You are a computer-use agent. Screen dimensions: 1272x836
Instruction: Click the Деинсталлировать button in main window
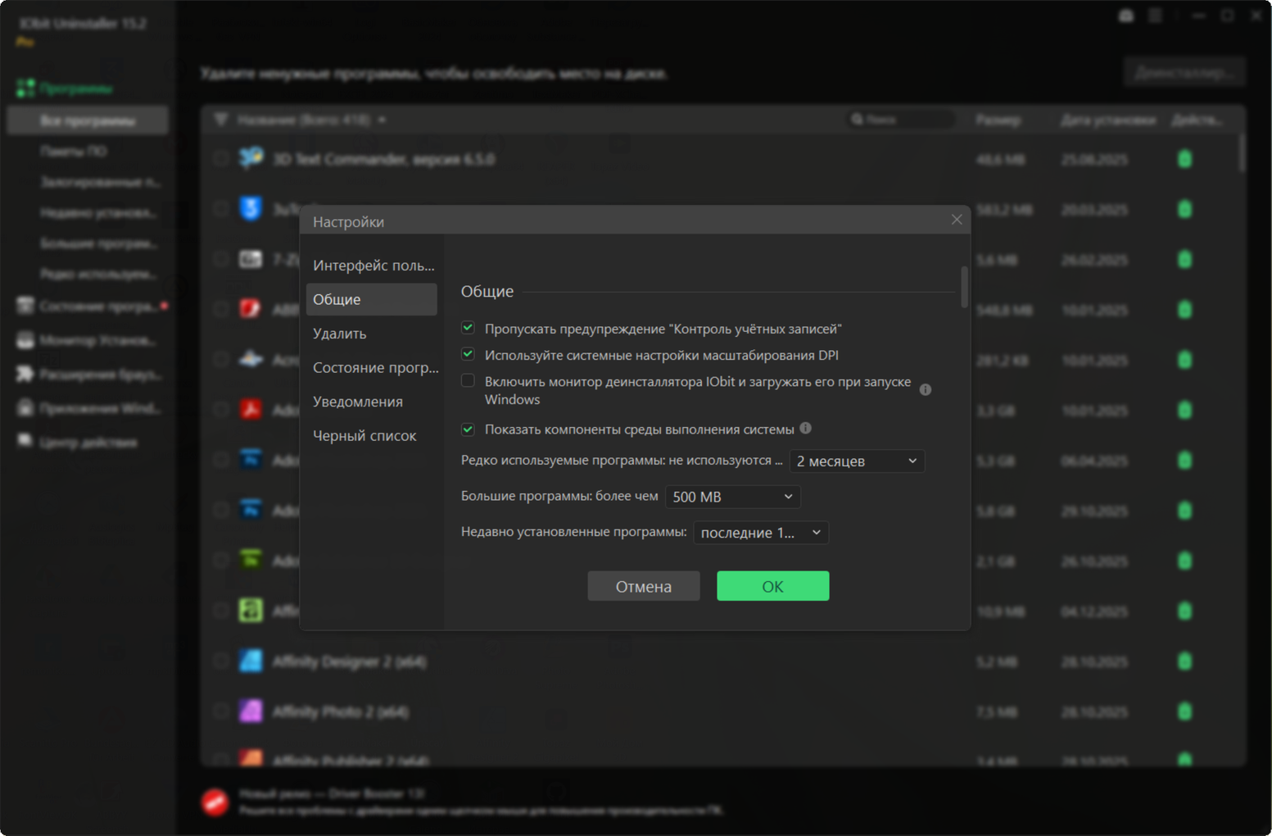(1184, 72)
